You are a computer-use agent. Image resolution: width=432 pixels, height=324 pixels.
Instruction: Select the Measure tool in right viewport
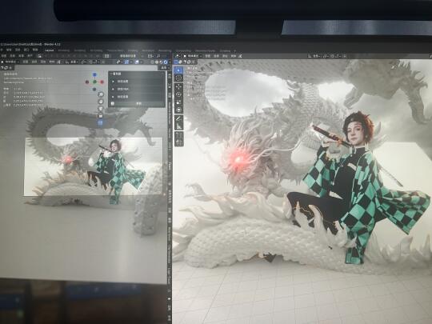click(178, 126)
